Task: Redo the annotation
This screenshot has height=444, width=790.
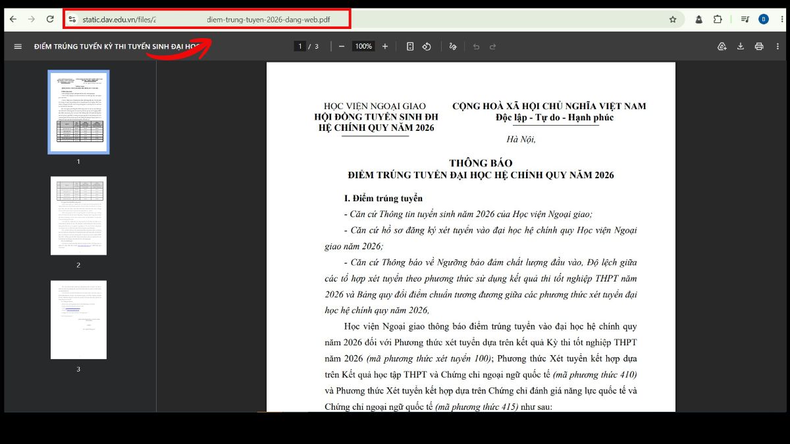Action: [492, 46]
